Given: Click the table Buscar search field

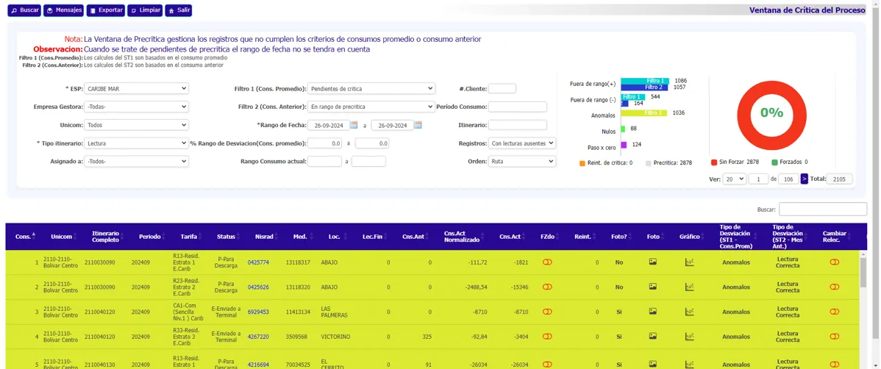Looking at the screenshot, I should (822, 209).
